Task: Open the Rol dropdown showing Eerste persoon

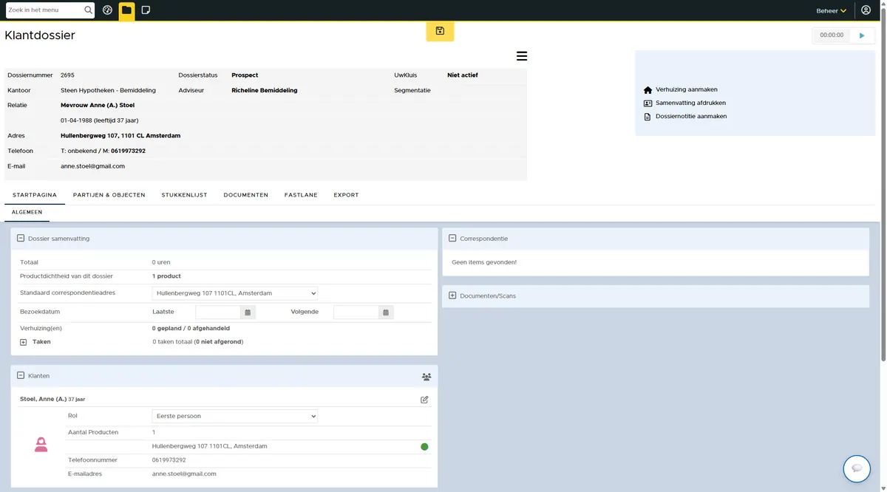Action: pyautogui.click(x=235, y=417)
